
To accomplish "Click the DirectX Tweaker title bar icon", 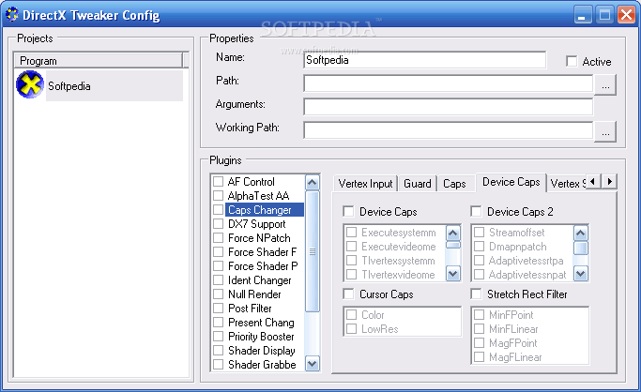I will 12,14.
